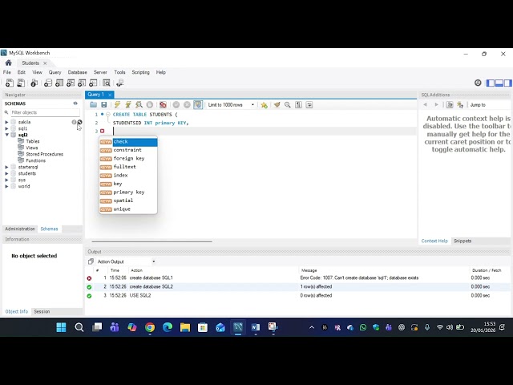This screenshot has width=513, height=385.
Task: Open File Explorer from taskbar
Action: pyautogui.click(x=185, y=327)
